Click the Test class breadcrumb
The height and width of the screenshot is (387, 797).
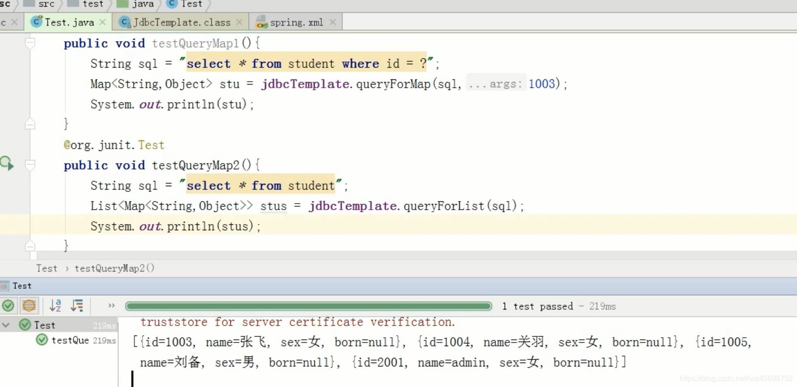(185, 4)
